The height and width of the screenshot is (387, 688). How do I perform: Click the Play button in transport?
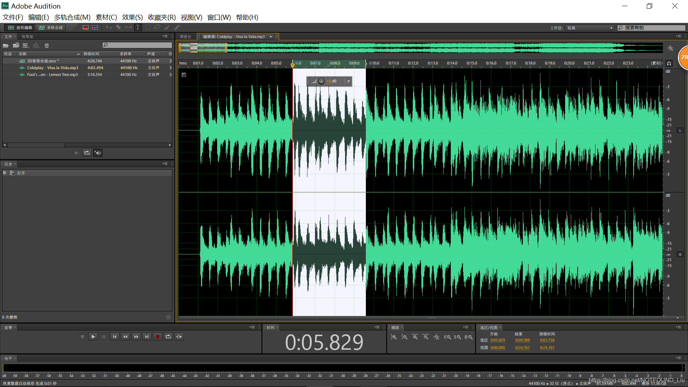click(x=93, y=337)
